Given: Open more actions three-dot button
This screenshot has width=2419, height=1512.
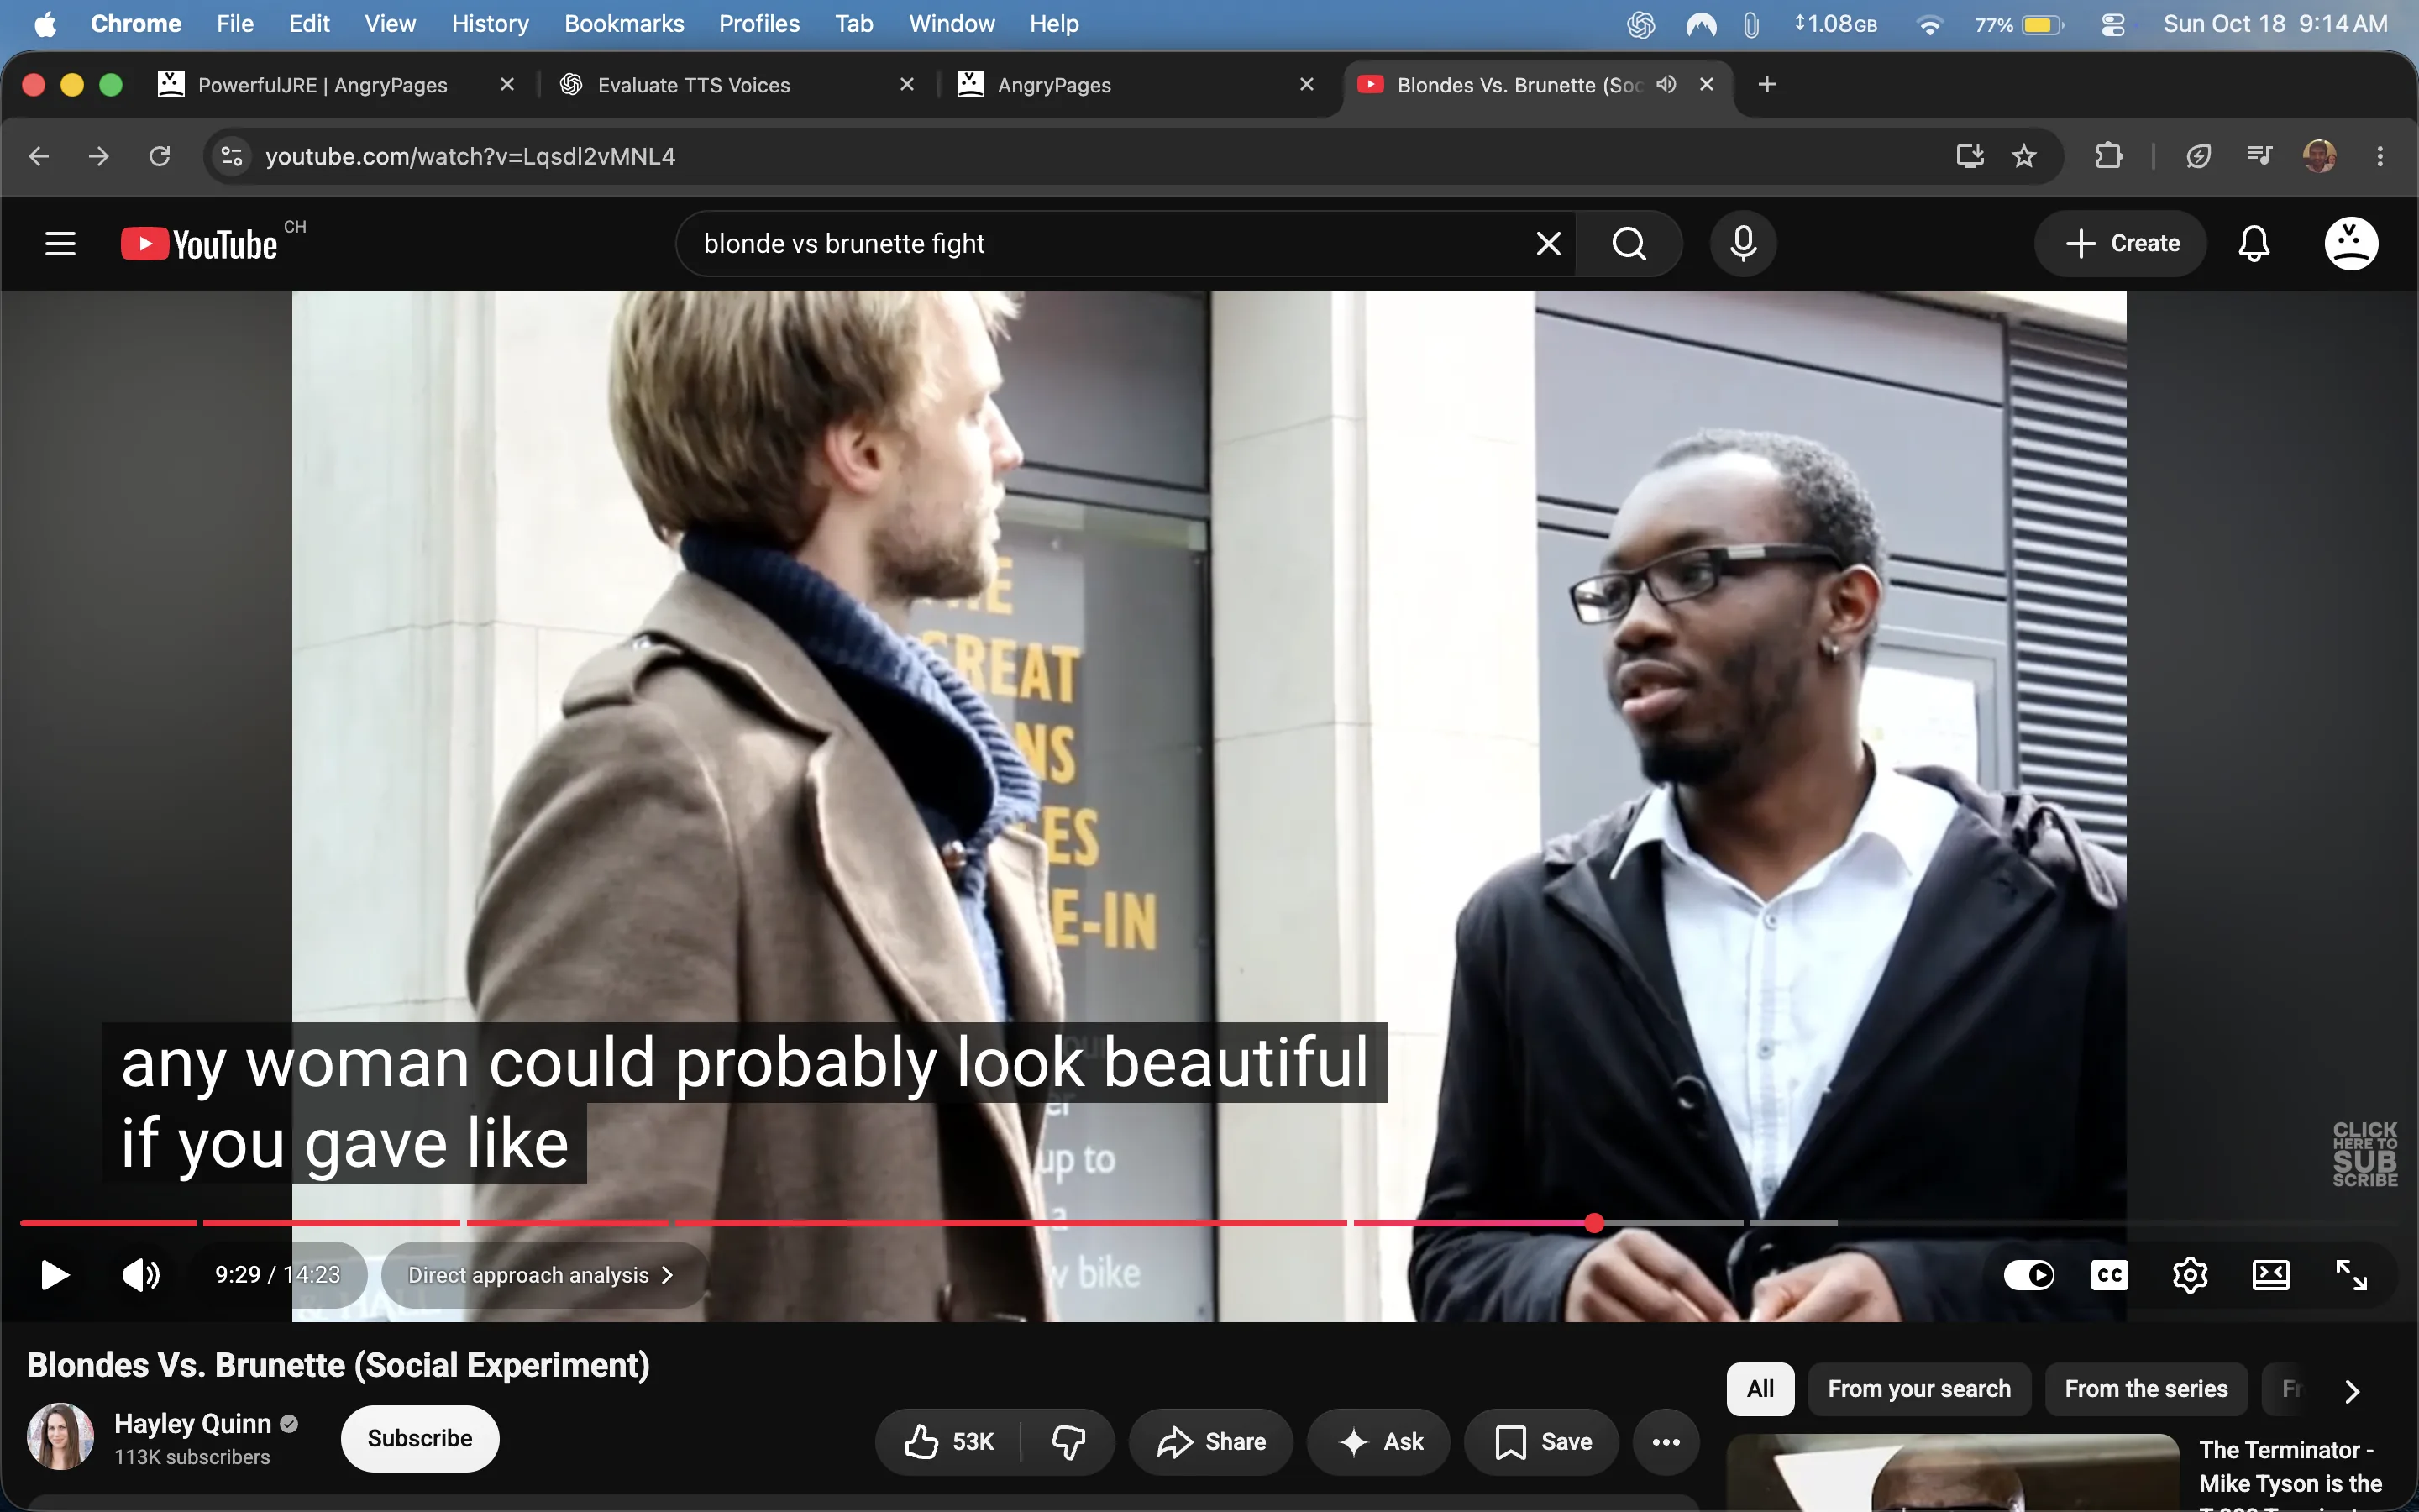Looking at the screenshot, I should (1666, 1441).
